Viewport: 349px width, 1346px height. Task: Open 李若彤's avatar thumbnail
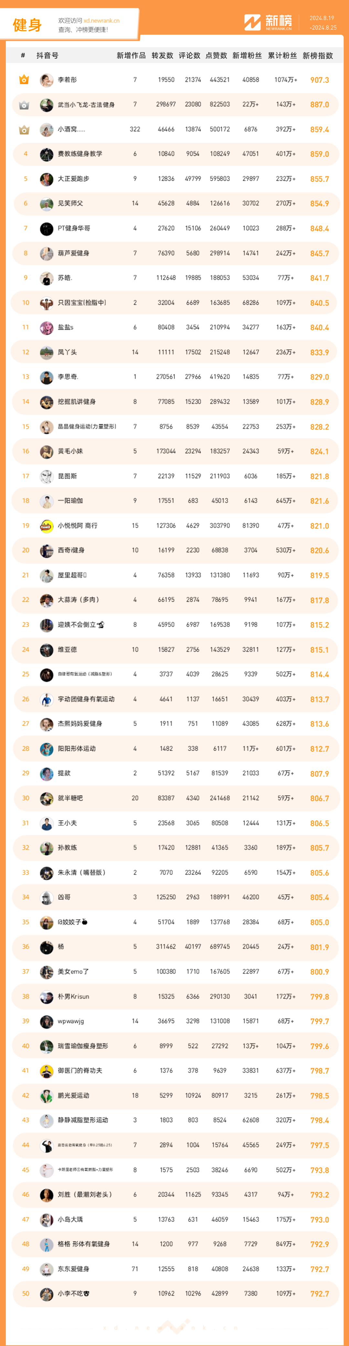(47, 80)
